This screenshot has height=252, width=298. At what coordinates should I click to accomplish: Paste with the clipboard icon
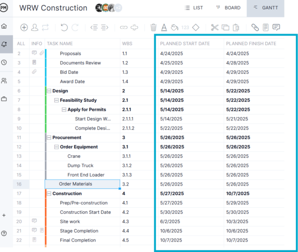click(x=236, y=27)
